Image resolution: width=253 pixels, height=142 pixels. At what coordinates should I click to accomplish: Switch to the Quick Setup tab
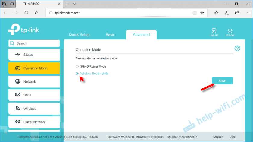(79, 35)
